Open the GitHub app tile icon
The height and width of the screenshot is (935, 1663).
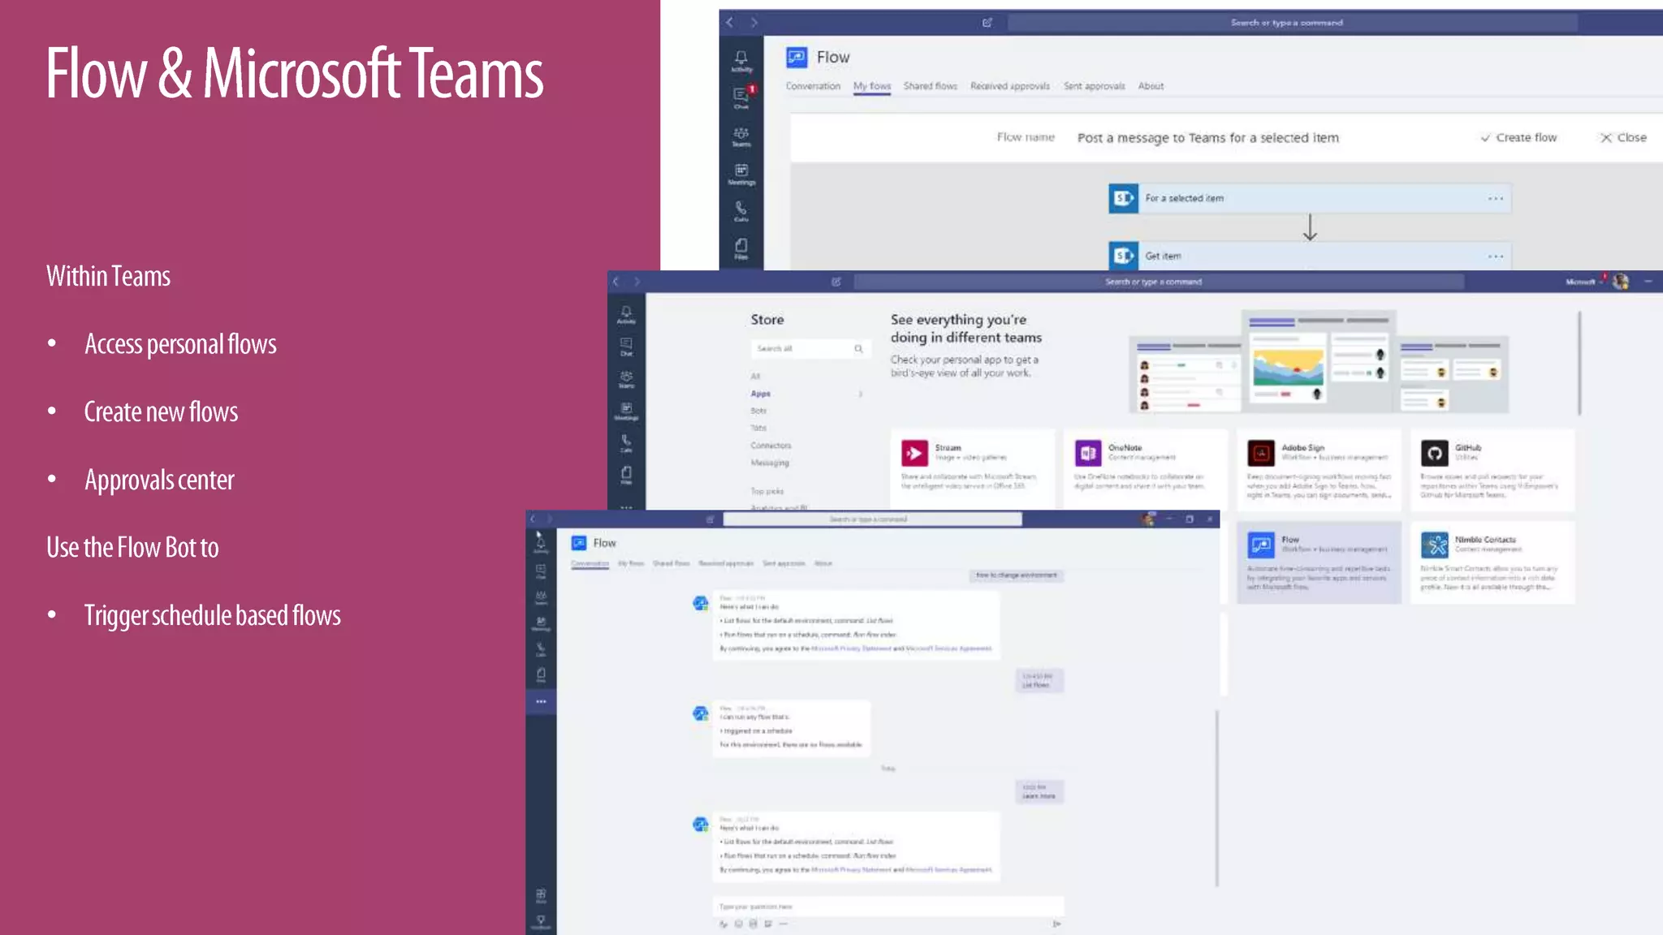(x=1434, y=453)
